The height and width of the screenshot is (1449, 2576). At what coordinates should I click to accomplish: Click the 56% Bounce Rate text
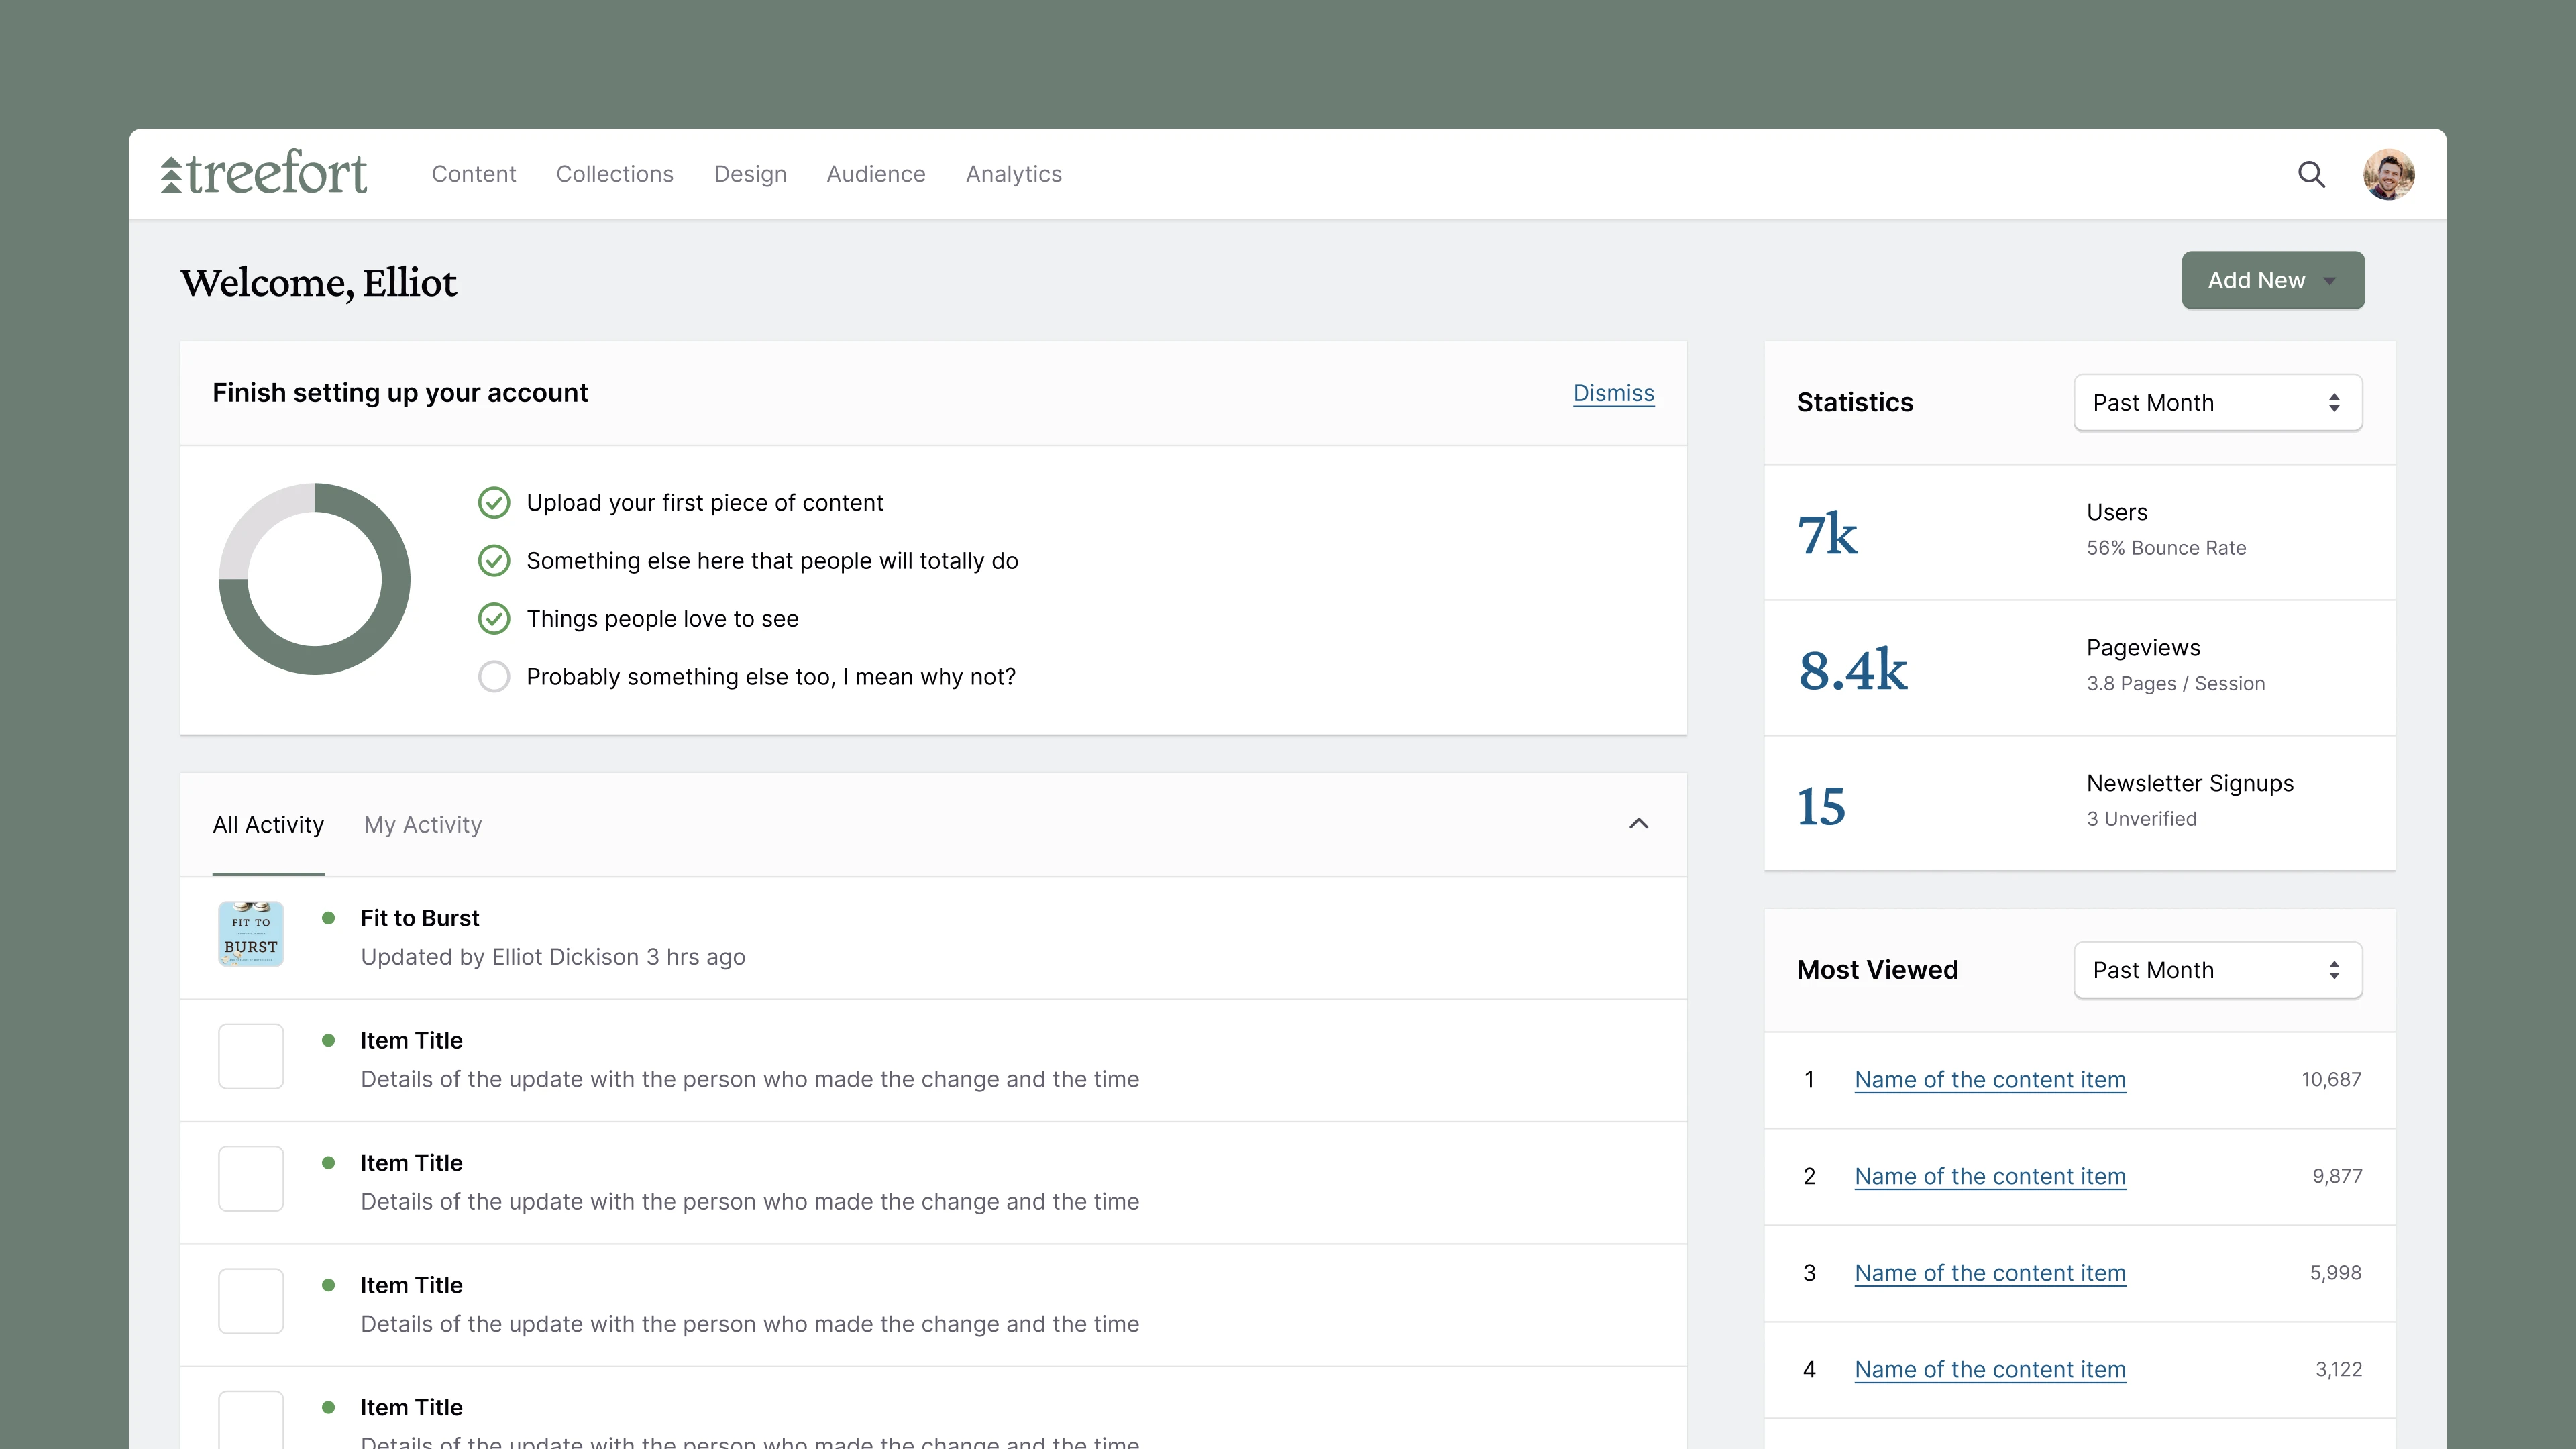click(x=2166, y=548)
